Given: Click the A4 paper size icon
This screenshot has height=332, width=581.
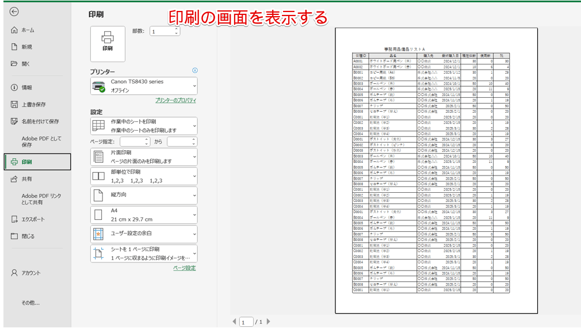Looking at the screenshot, I should click(99, 214).
